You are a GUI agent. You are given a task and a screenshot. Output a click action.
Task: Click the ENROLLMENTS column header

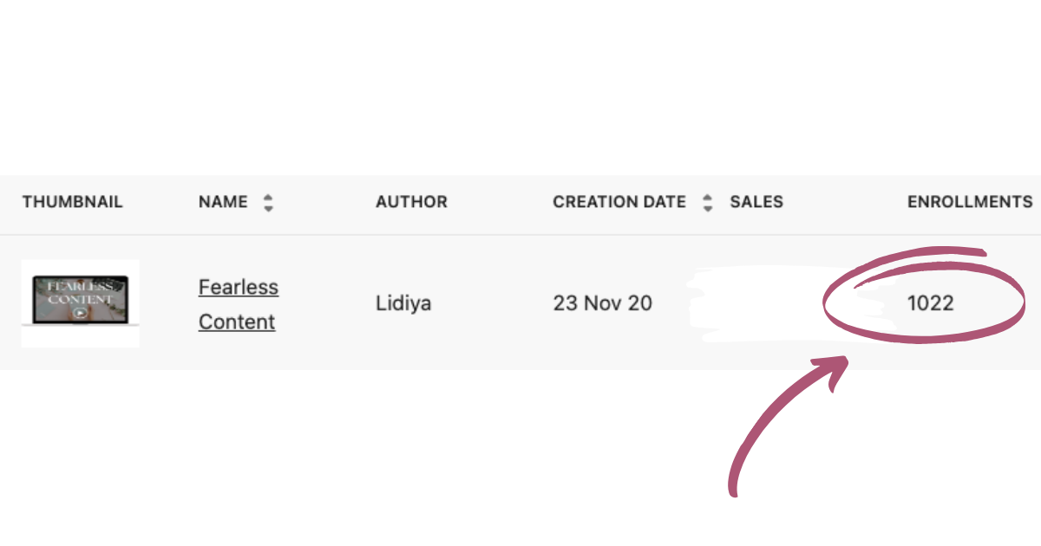(x=970, y=202)
